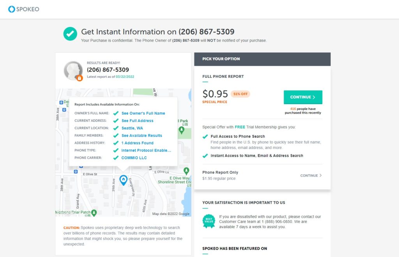Click the large teal checkmark circle in header
Screen dimensions: 399x257
pos(70,34)
